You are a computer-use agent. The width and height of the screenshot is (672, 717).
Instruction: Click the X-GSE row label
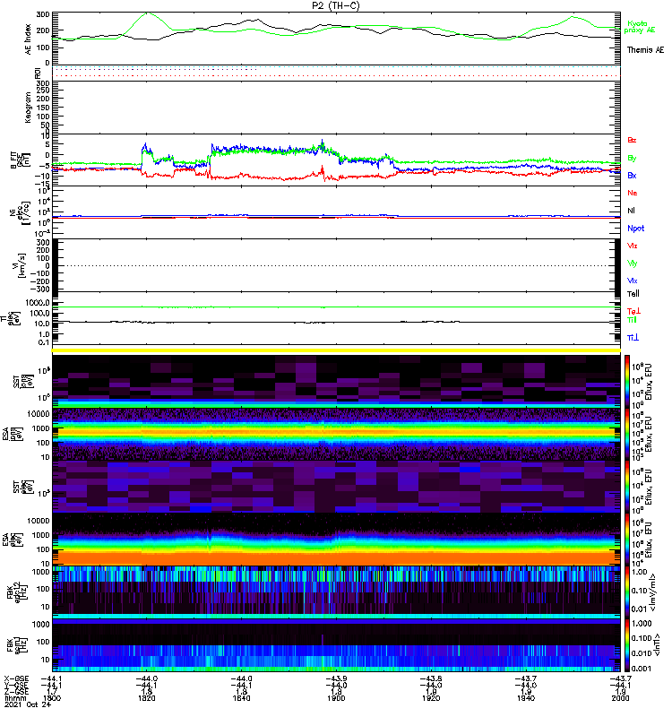16,678
